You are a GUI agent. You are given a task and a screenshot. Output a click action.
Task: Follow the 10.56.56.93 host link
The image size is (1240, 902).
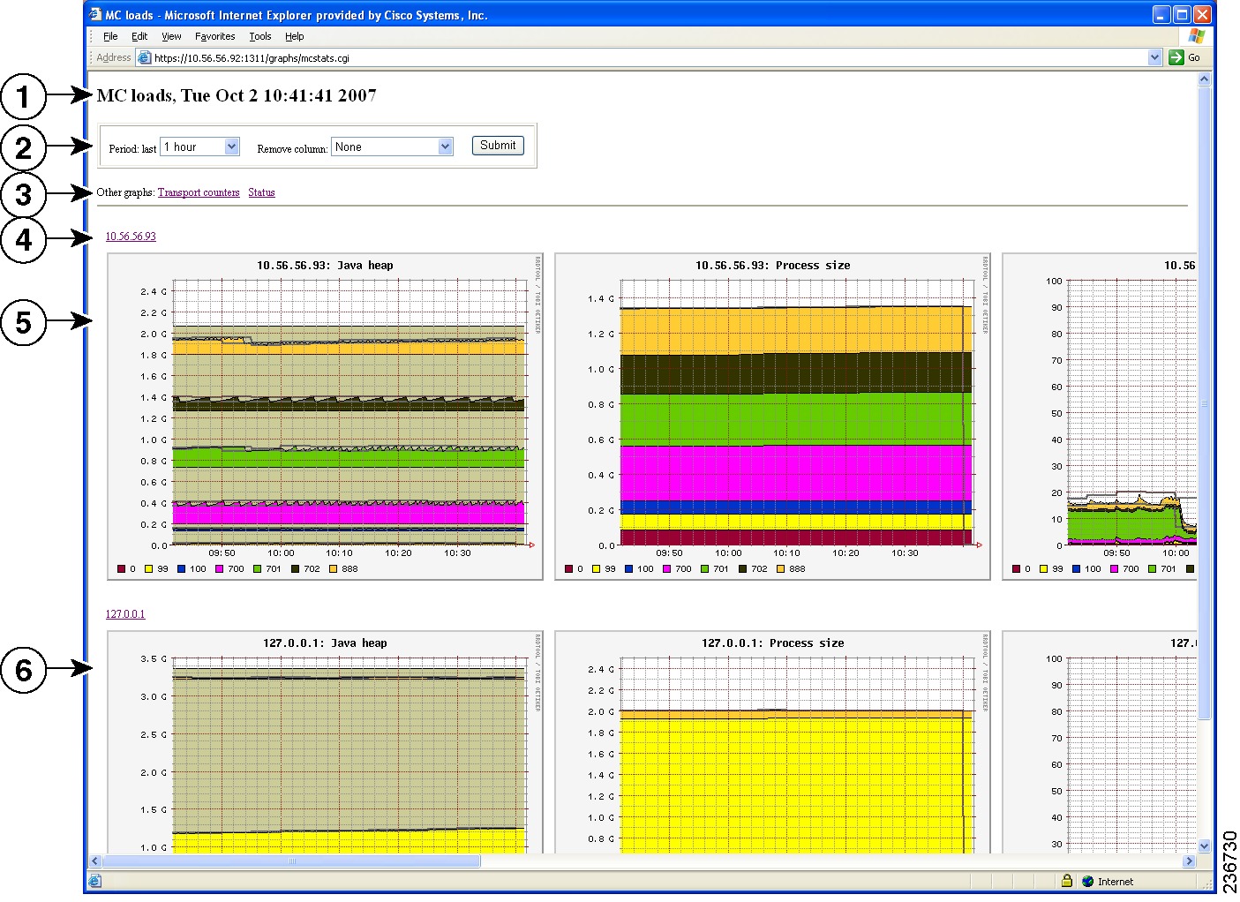[131, 237]
